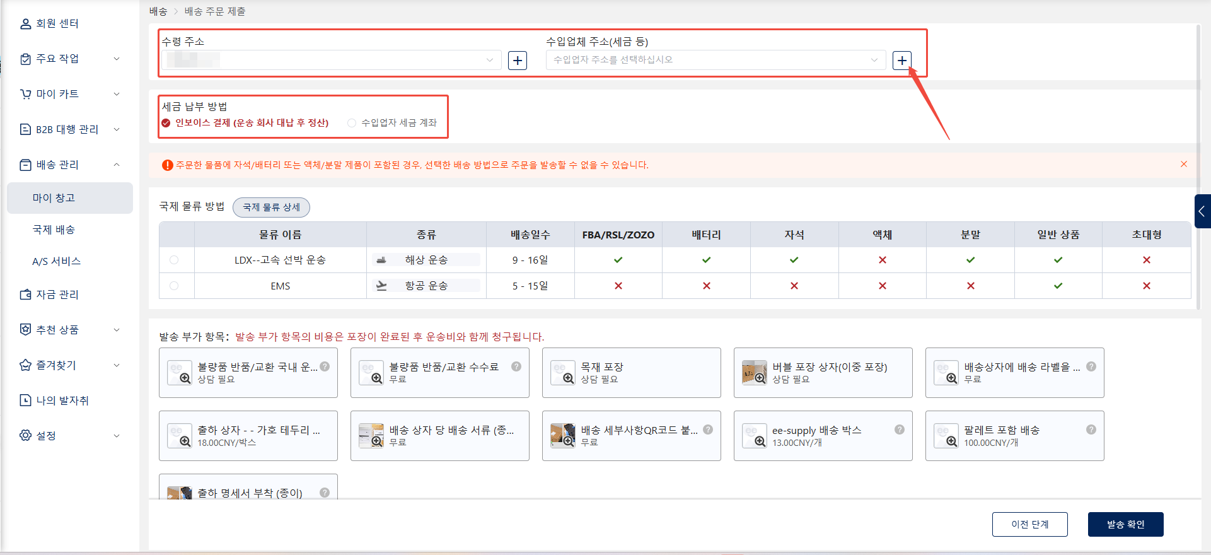Screen dimensions: 1211x555
Task: Open help for ee-supply 배송 박스
Action: [900, 429]
